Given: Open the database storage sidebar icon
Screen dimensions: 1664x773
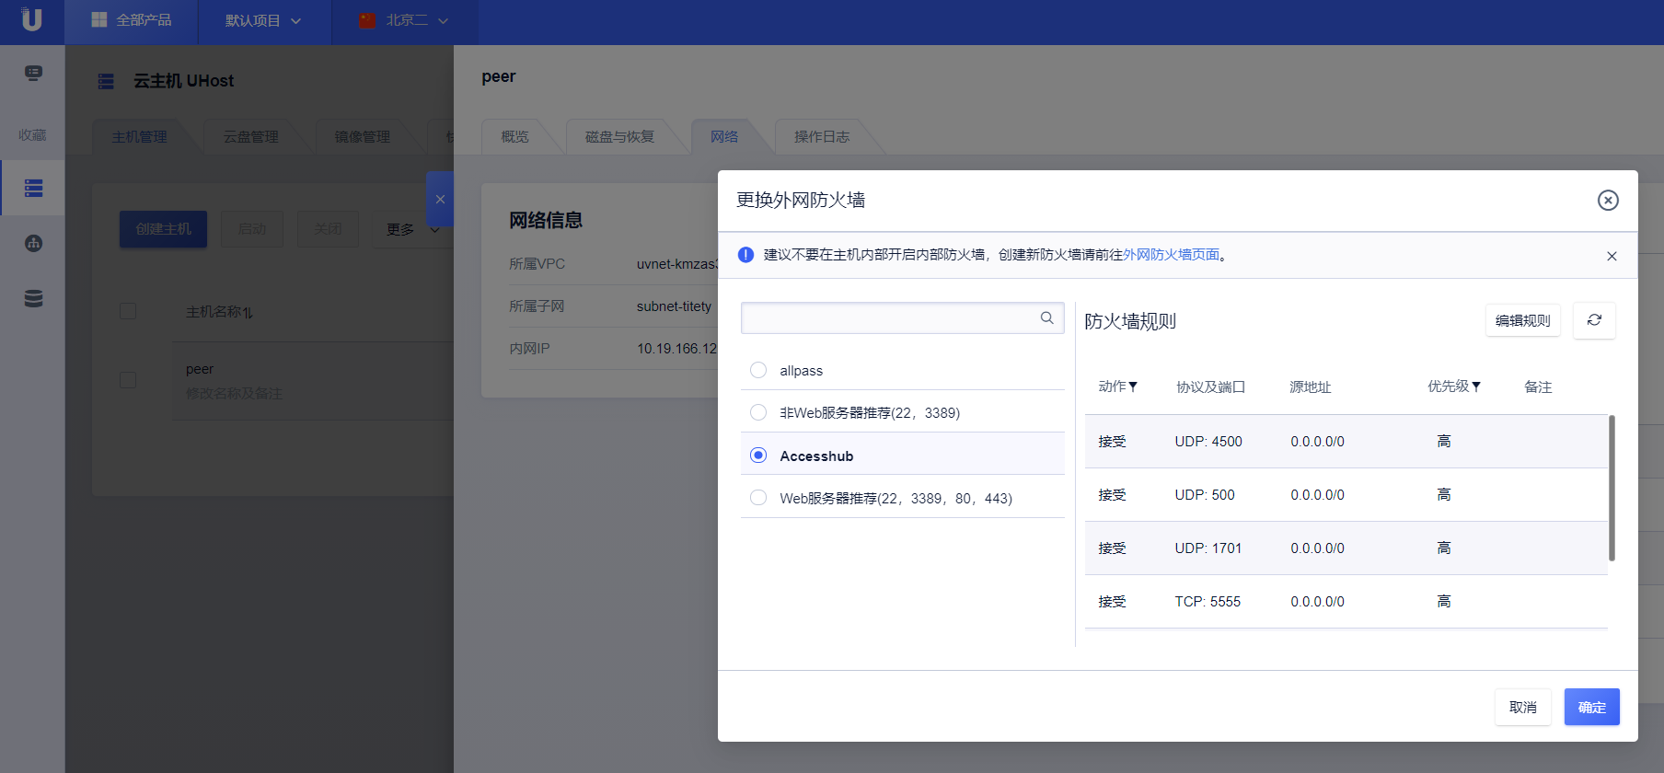Looking at the screenshot, I should pos(33,298).
